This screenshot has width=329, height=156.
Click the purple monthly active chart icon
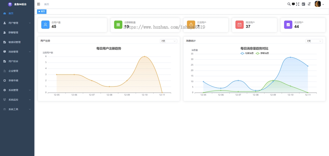(288, 25)
